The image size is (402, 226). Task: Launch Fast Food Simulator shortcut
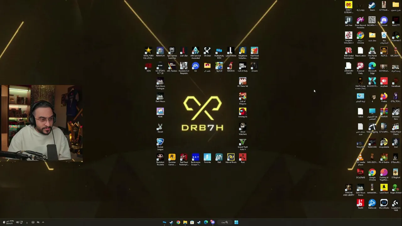(x=254, y=53)
